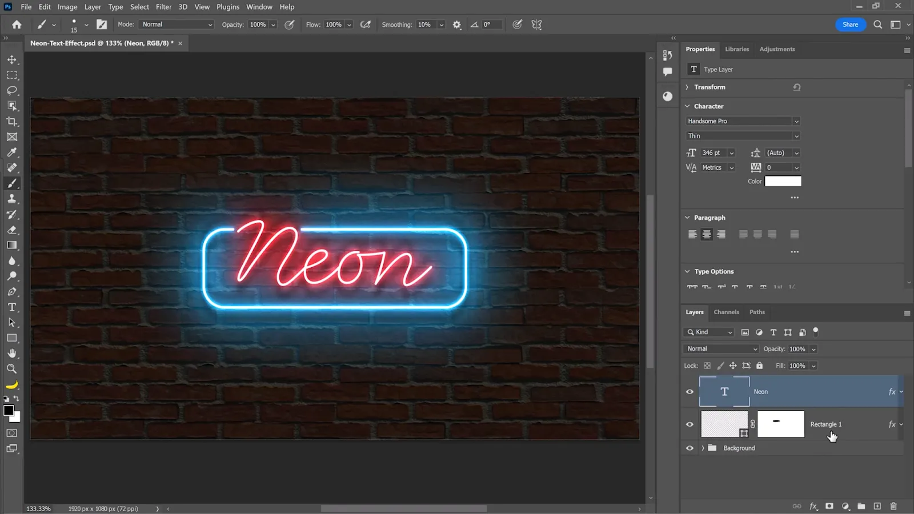Viewport: 914px width, 514px height.
Task: Click the Rectangle 1 layer mask thumbnail
Action: click(780, 424)
